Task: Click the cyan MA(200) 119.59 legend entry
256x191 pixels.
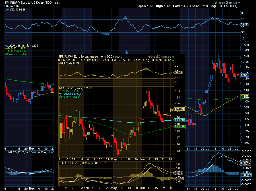Action: 70,94
